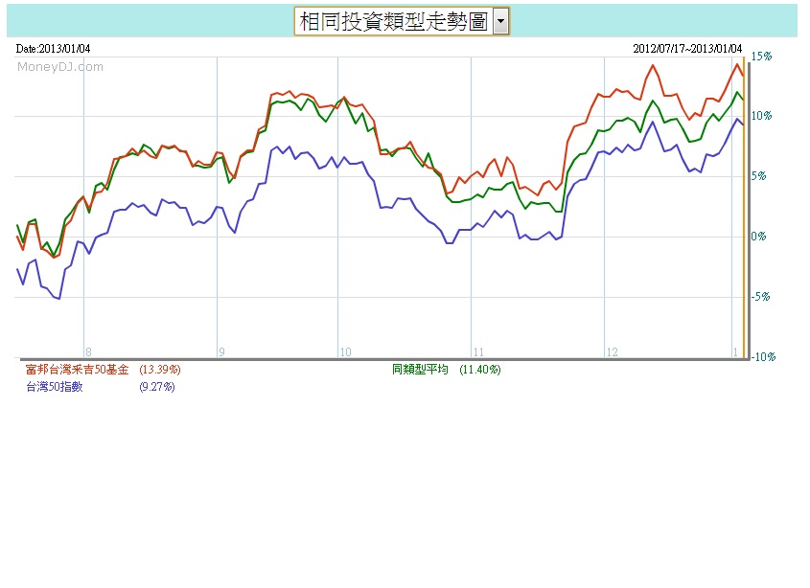Click month 8 on the x-axis

coord(88,352)
